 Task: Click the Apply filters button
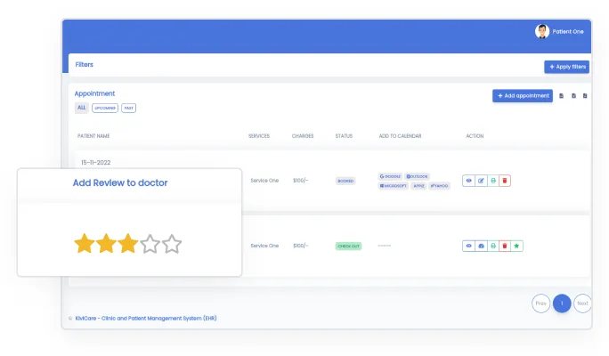coord(566,67)
